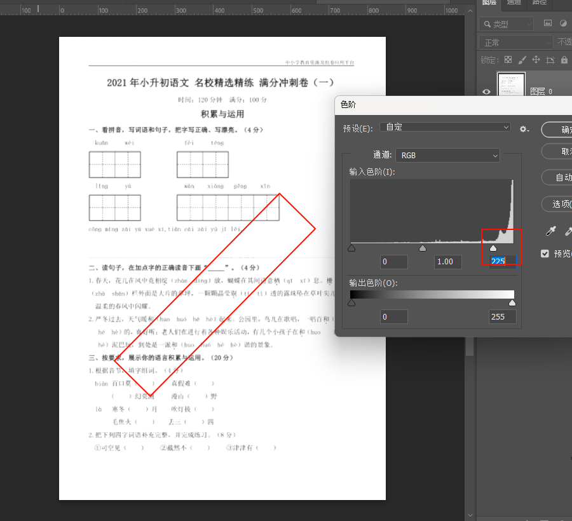Open the layer filter type dropdown 类型

pyautogui.click(x=507, y=24)
